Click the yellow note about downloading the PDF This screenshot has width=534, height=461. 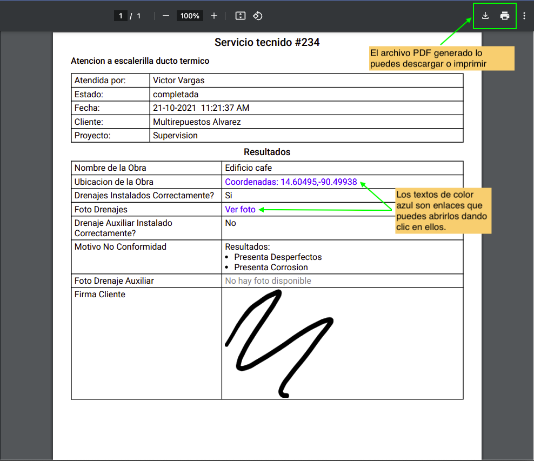442,58
